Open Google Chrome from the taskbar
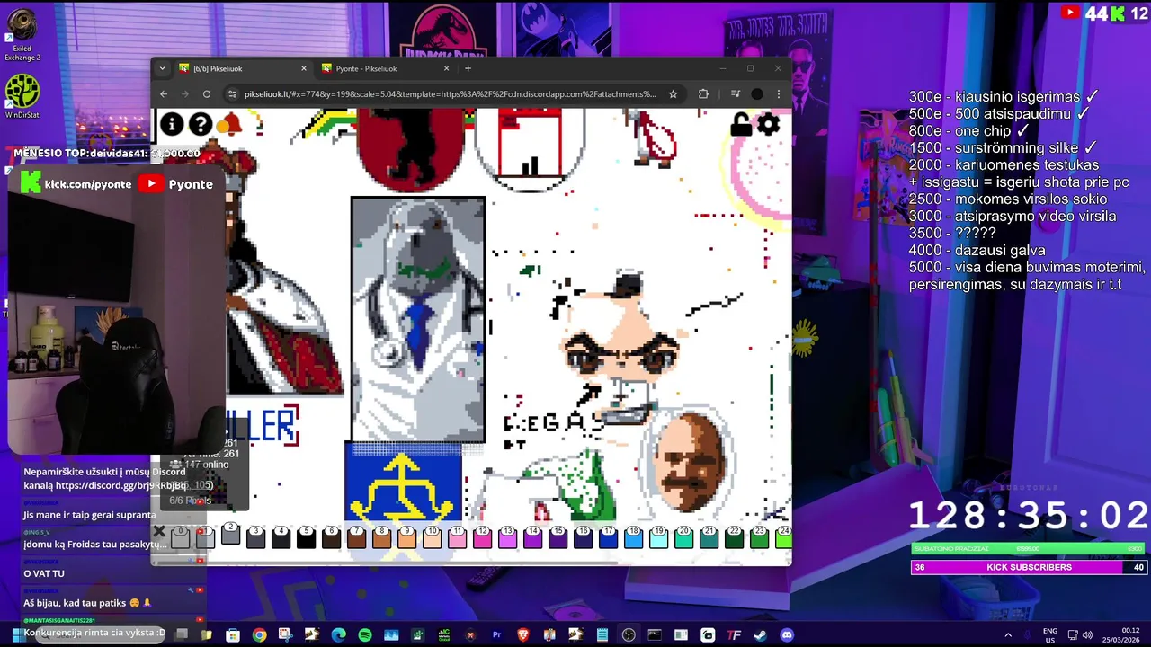 point(259,635)
